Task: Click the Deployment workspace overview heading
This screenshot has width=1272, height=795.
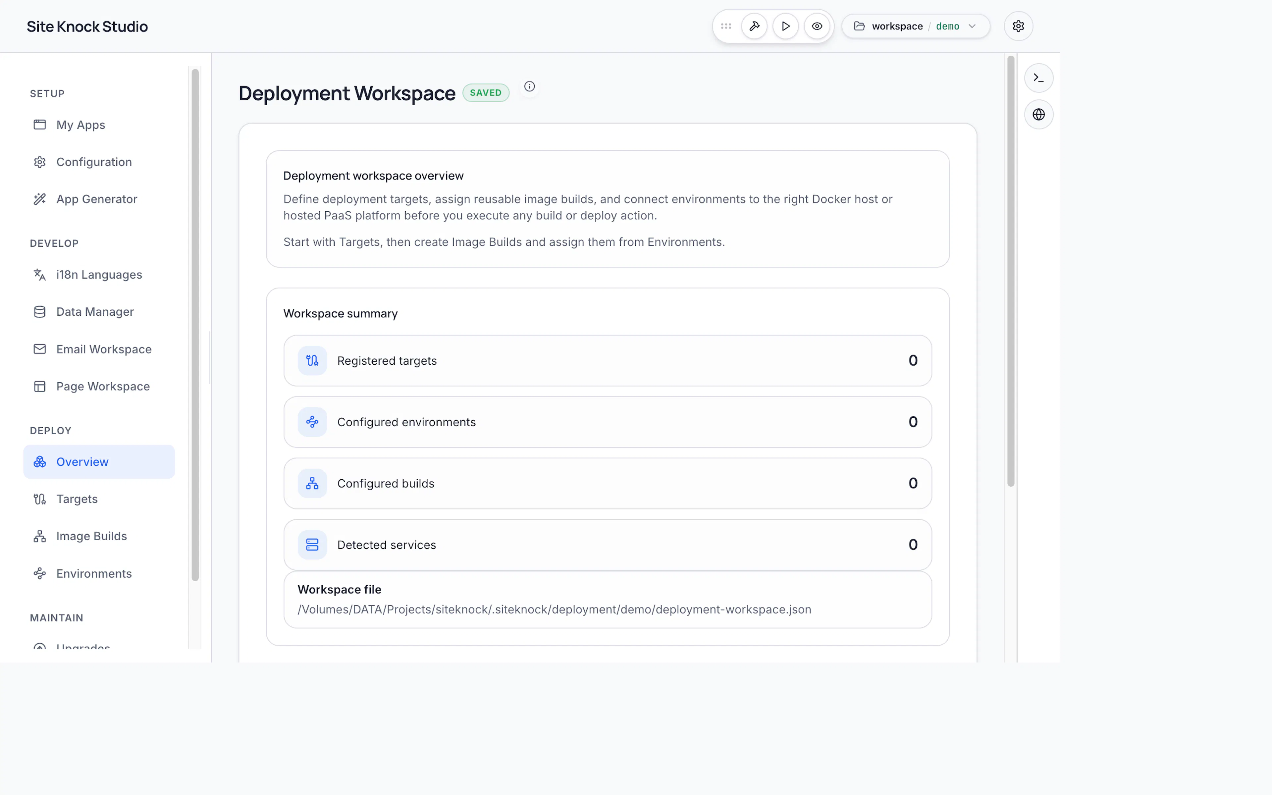Action: click(373, 176)
